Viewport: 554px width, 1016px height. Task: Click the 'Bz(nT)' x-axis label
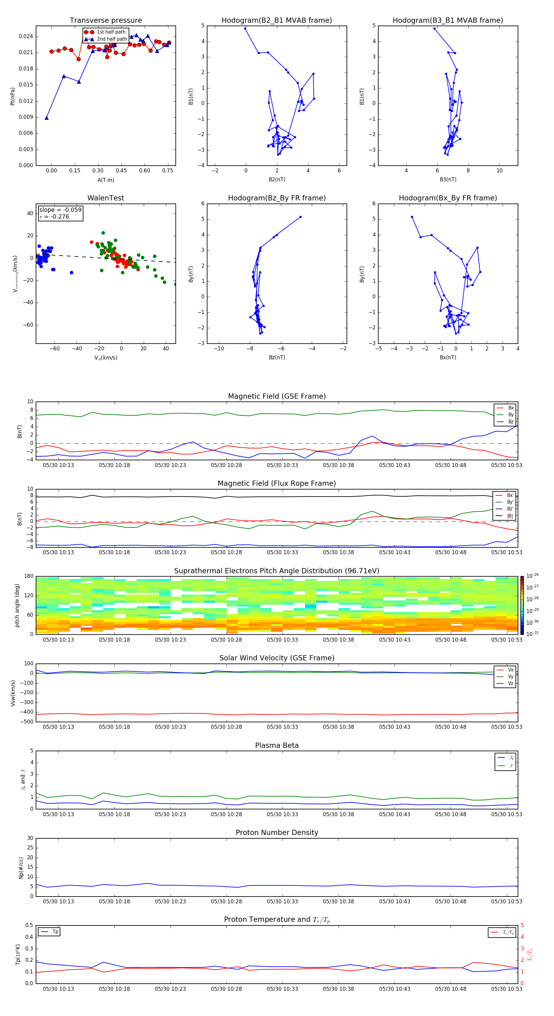coord(277,357)
